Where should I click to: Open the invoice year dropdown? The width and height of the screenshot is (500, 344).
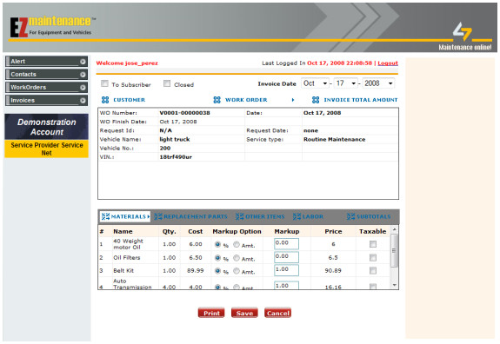click(x=378, y=83)
